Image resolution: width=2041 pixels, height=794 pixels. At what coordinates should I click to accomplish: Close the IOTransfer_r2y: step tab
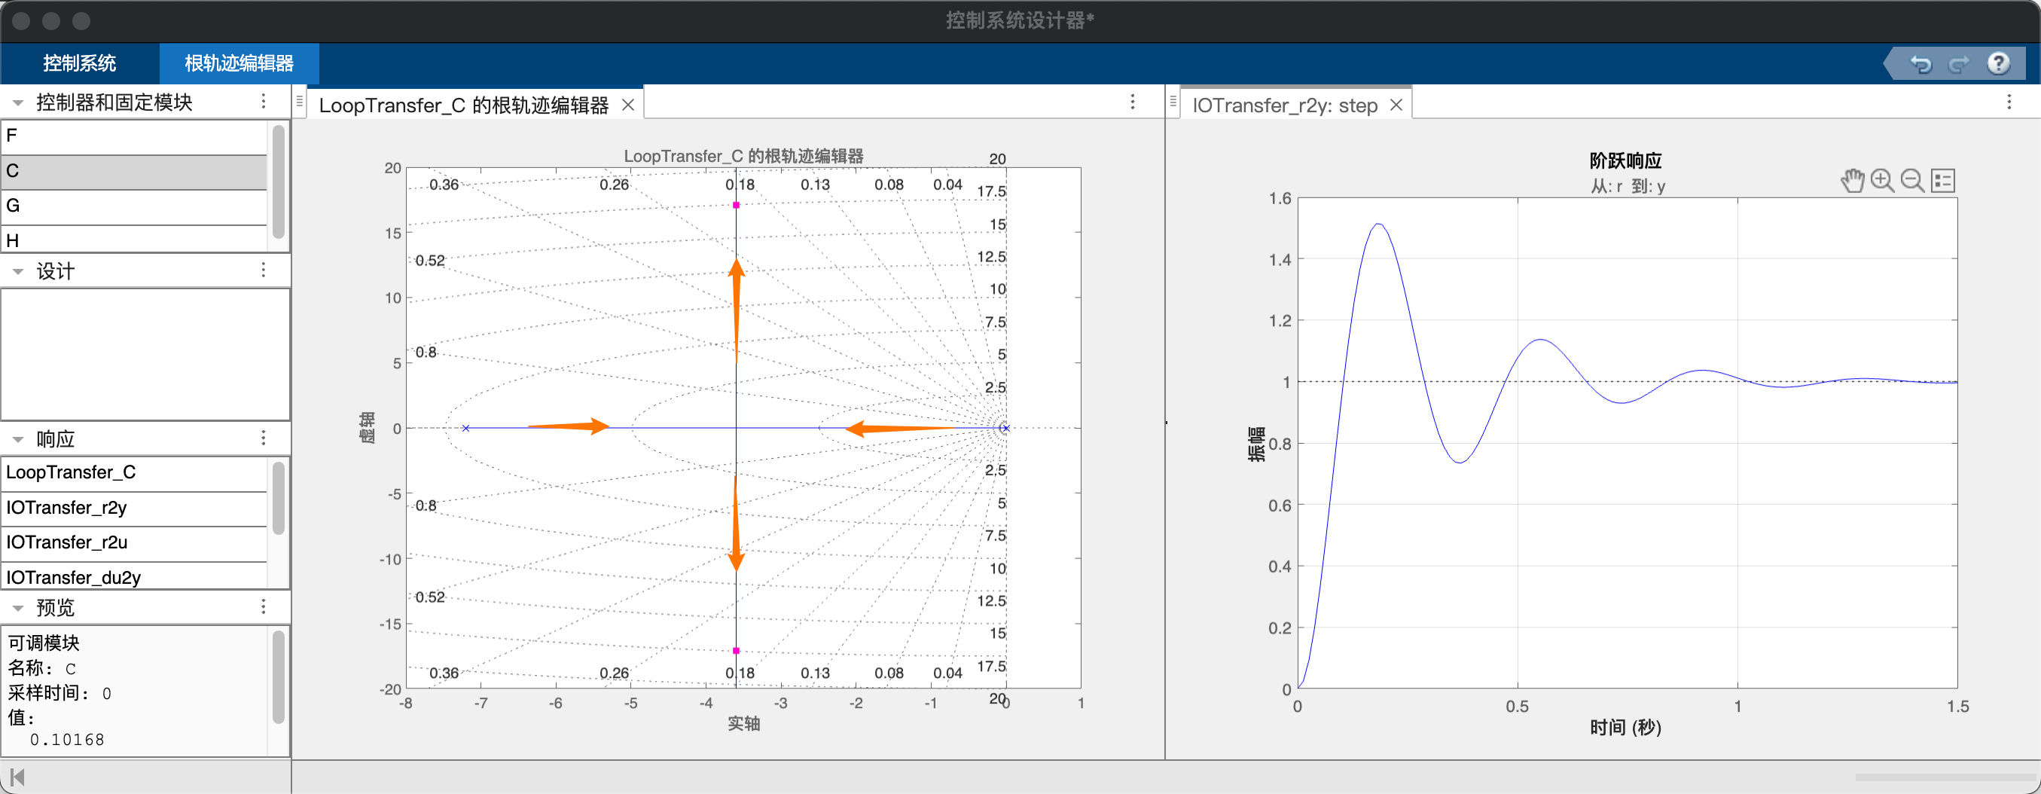1396,105
